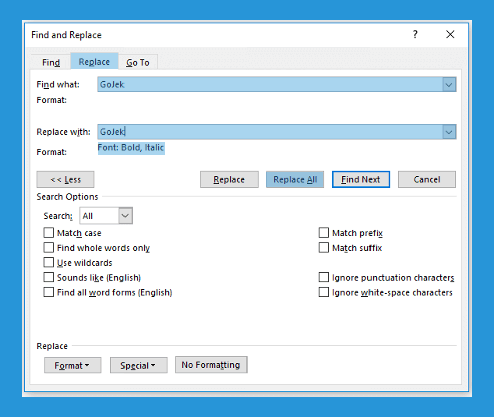This screenshot has width=494, height=417.
Task: Click the Find Next button
Action: point(361,179)
